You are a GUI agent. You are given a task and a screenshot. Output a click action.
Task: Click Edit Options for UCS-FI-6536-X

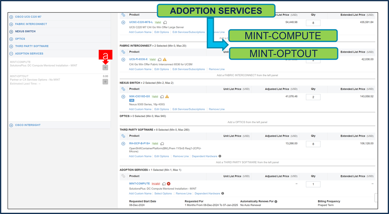(162, 69)
